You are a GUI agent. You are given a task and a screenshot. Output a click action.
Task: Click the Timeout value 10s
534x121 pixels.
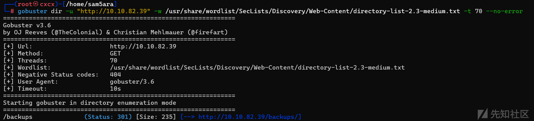click(x=116, y=89)
